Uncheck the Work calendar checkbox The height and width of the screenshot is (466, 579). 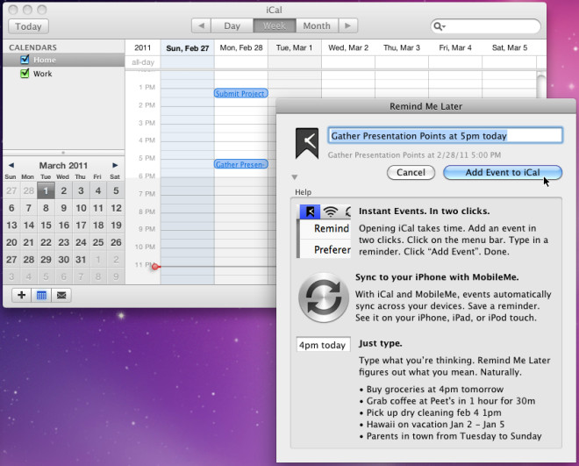[x=25, y=74]
